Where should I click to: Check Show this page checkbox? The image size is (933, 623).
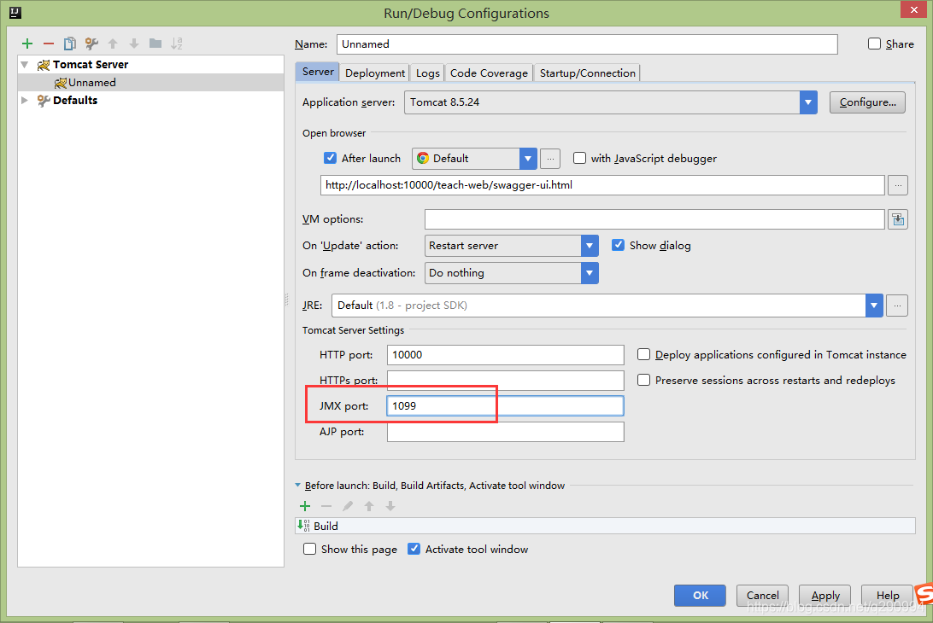(x=309, y=549)
